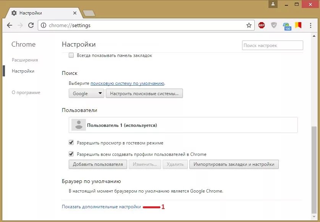Click the gray shield extension icon
This screenshot has width=320, height=222.
274,25
